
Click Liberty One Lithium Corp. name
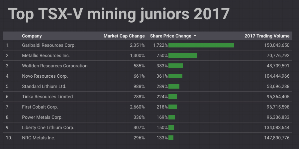click(x=48, y=127)
